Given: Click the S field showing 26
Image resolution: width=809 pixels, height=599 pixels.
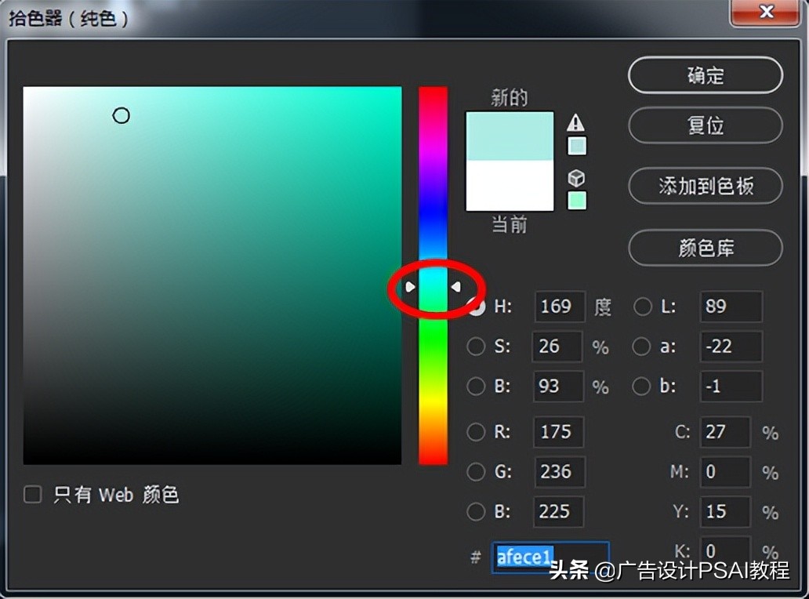Looking at the screenshot, I should click(x=557, y=347).
